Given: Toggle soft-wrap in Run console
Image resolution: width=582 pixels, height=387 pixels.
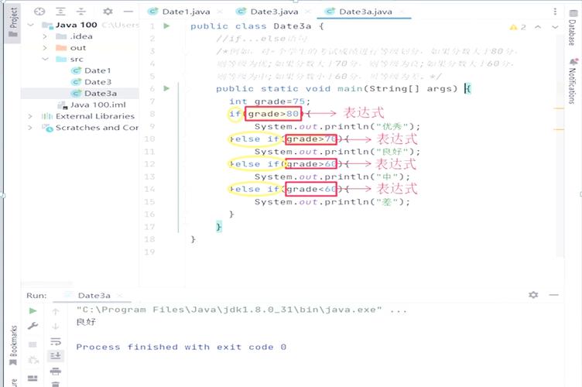Looking at the screenshot, I should tap(56, 341).
